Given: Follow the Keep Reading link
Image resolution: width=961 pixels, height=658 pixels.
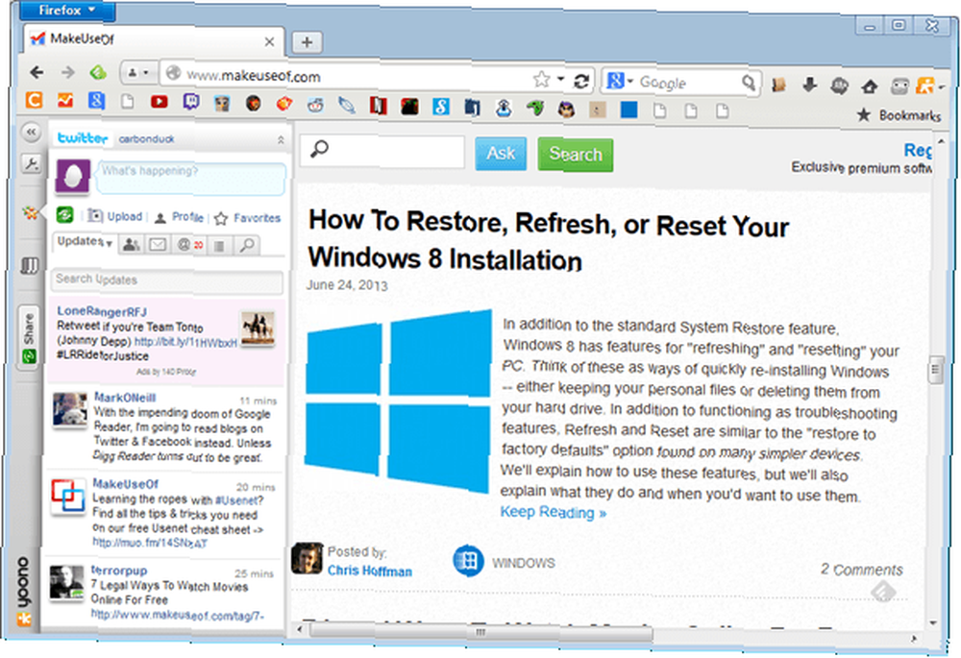Looking at the screenshot, I should (x=554, y=512).
